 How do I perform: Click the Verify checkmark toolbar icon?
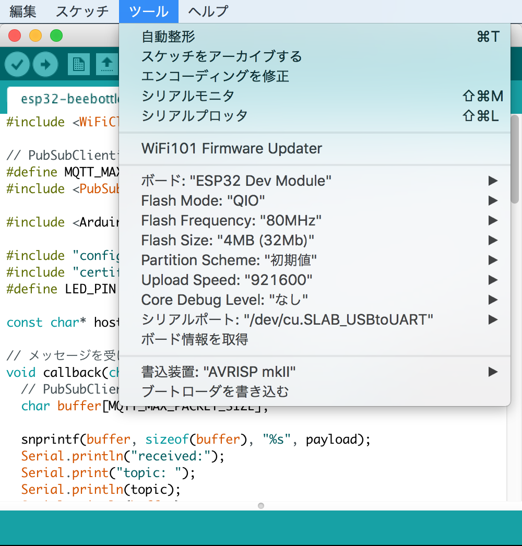pyautogui.click(x=17, y=64)
